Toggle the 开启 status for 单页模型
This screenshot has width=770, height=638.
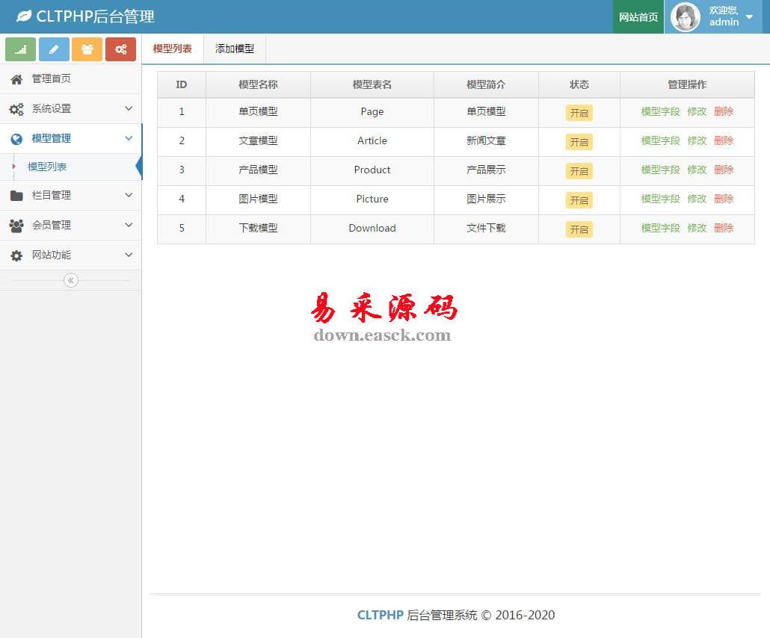tap(579, 113)
